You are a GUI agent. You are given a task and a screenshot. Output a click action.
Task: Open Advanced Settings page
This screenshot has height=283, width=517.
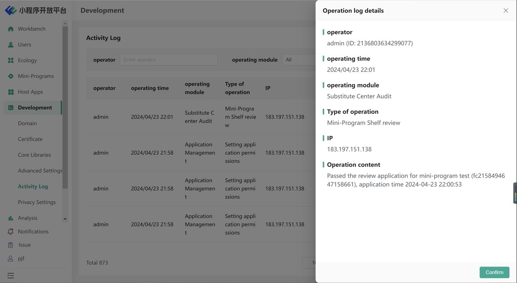pos(40,171)
